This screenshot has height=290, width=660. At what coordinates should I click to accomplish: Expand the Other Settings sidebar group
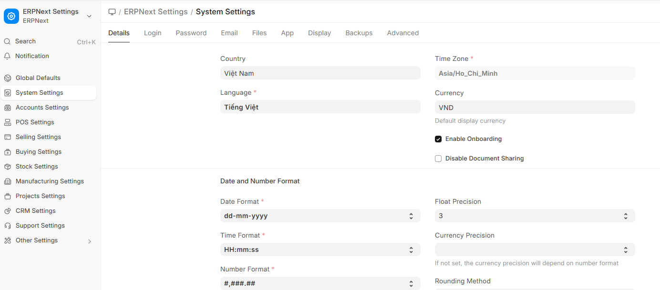coord(89,241)
